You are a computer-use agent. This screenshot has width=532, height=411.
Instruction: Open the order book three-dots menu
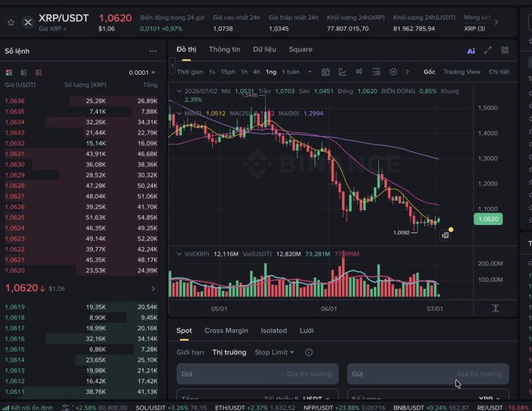[153, 51]
